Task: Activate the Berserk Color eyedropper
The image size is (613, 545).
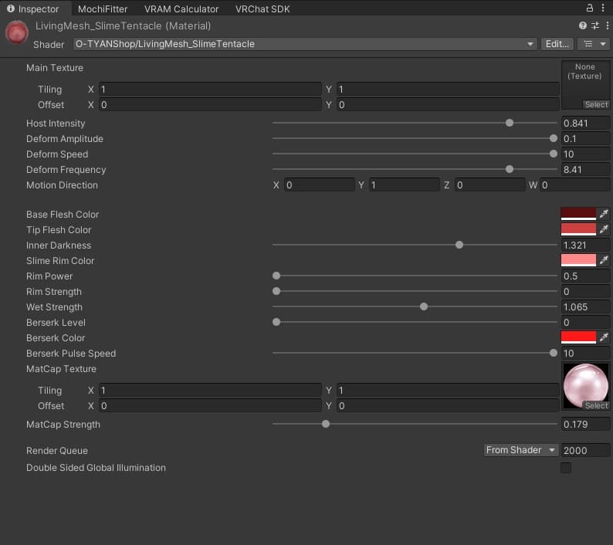Action: [604, 337]
